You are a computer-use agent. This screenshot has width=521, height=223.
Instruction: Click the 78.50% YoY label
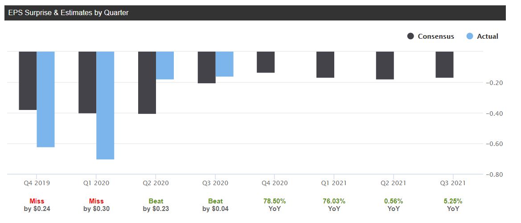tap(275, 205)
